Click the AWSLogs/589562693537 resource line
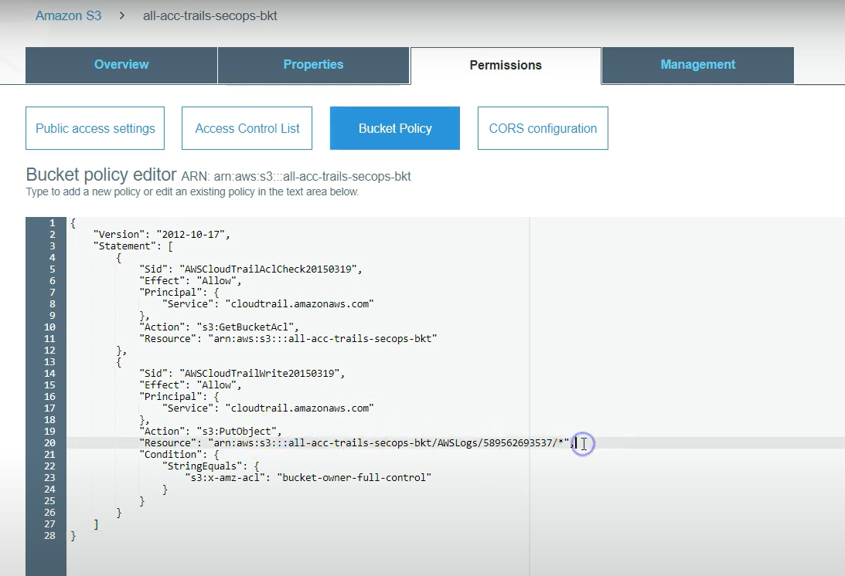The width and height of the screenshot is (845, 576). click(x=356, y=442)
